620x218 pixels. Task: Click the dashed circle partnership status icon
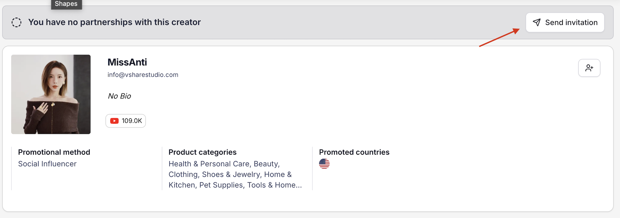tap(17, 22)
